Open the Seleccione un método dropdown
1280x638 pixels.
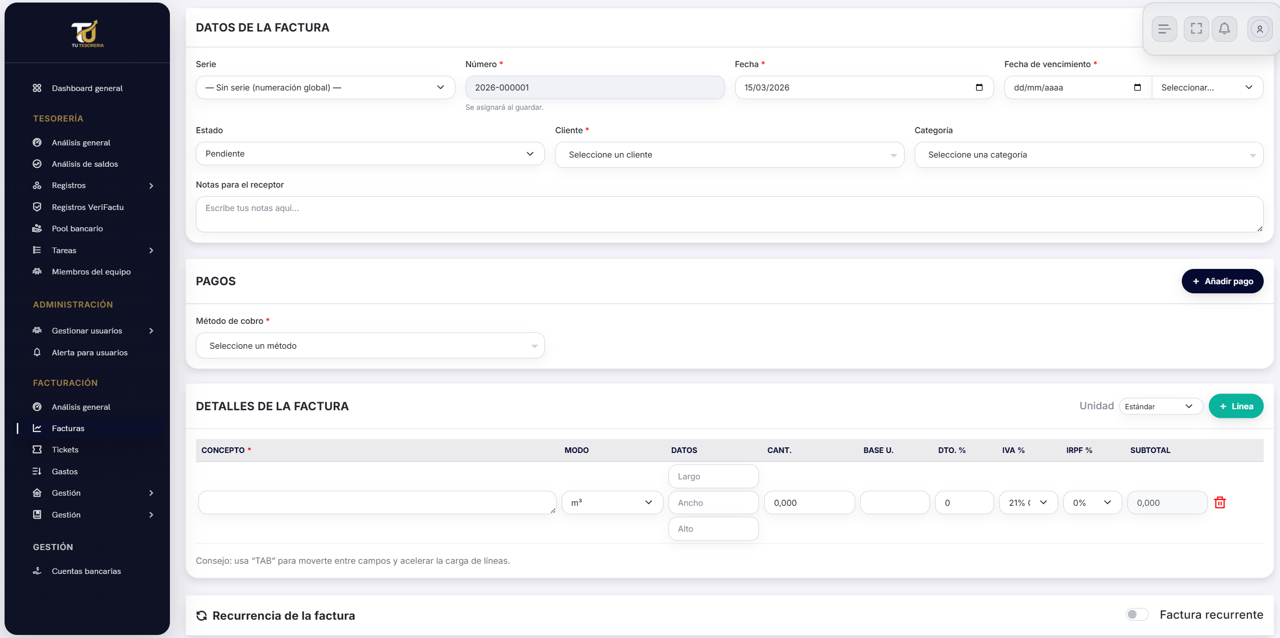click(x=370, y=346)
